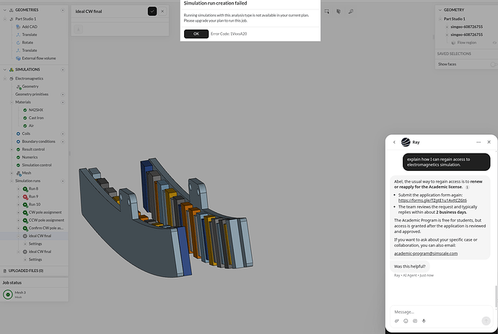Click the rightmost inspect icon in the viewer toolbar
This screenshot has width=498, height=334.
[351, 12]
